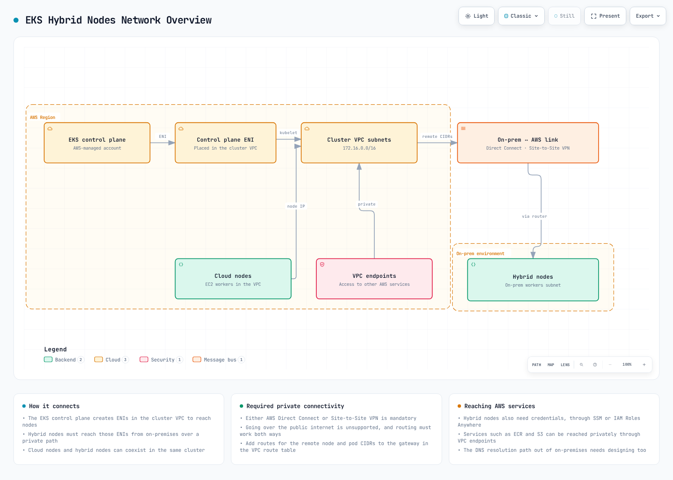Click the ENI edge label

pyautogui.click(x=163, y=137)
